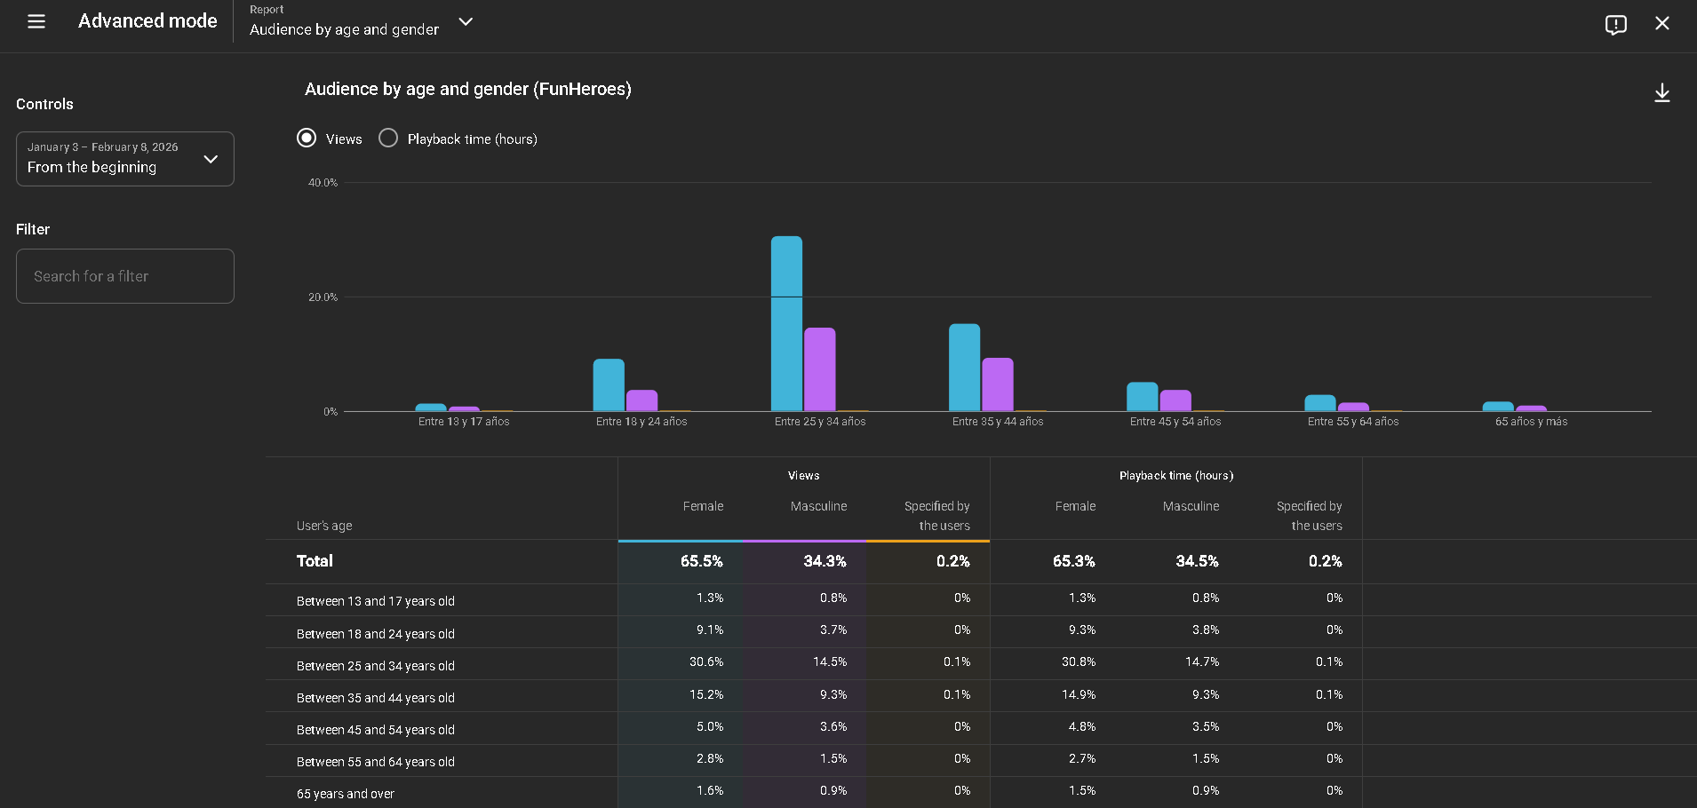
Task: Click the blue 35-44 female bar
Action: point(964,367)
